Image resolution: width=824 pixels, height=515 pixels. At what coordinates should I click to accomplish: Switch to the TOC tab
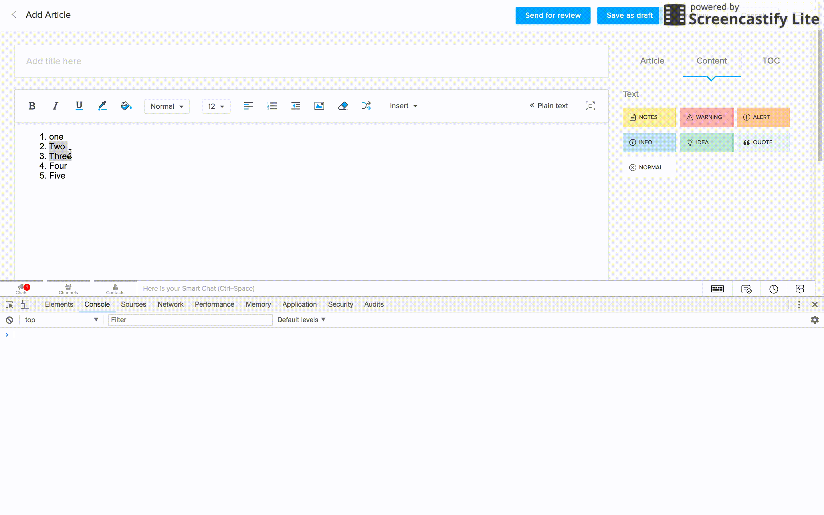pos(770,61)
